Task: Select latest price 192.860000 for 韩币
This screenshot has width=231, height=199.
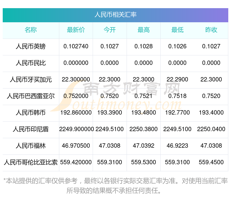Action: [x=76, y=113]
